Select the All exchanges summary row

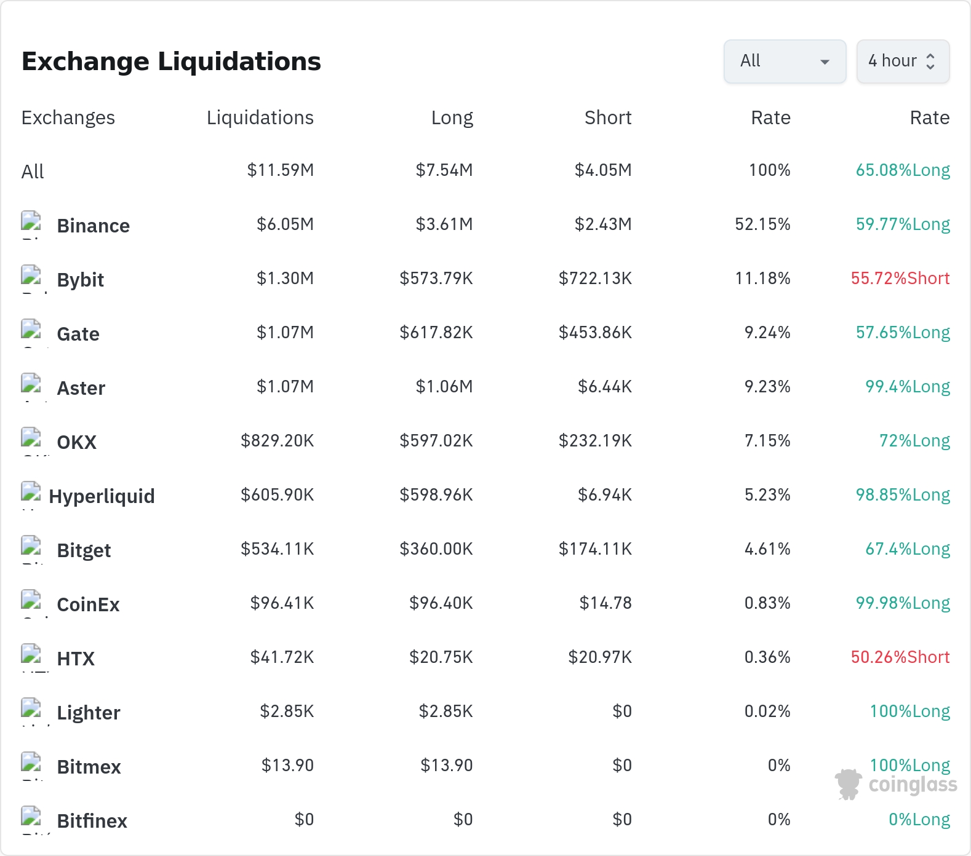click(485, 170)
